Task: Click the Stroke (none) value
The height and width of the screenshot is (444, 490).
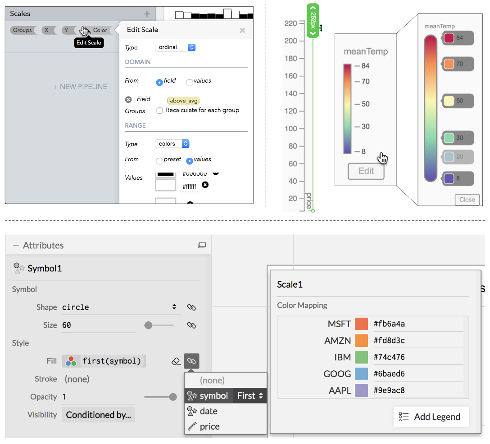Action: click(77, 379)
